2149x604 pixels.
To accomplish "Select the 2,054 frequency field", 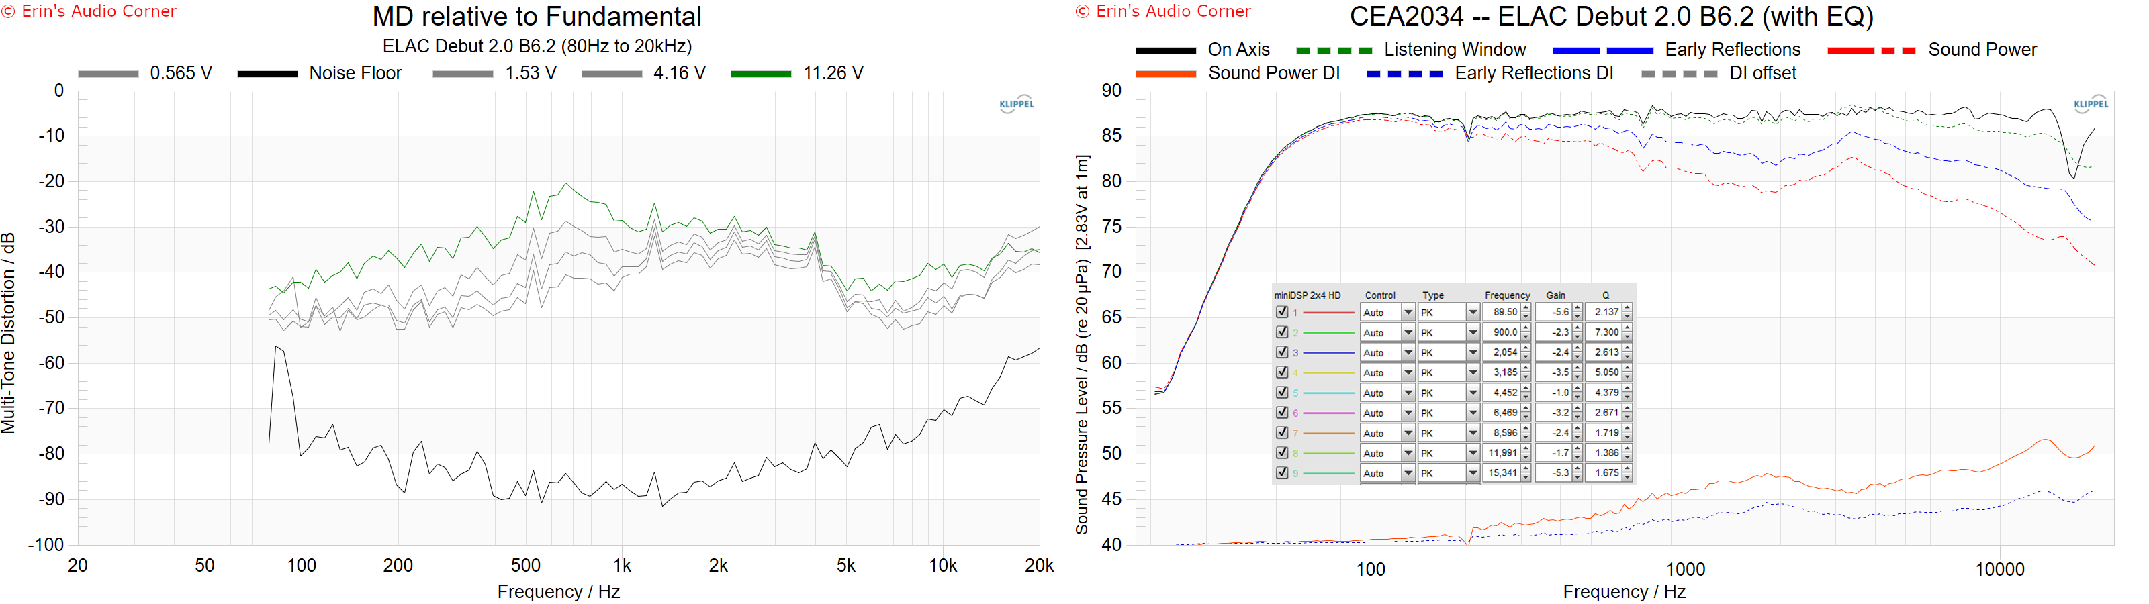I will pos(1502,353).
